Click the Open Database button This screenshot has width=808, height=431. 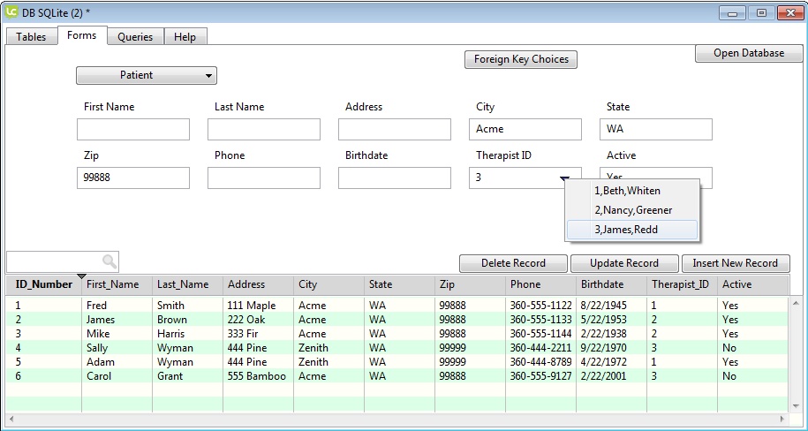749,54
